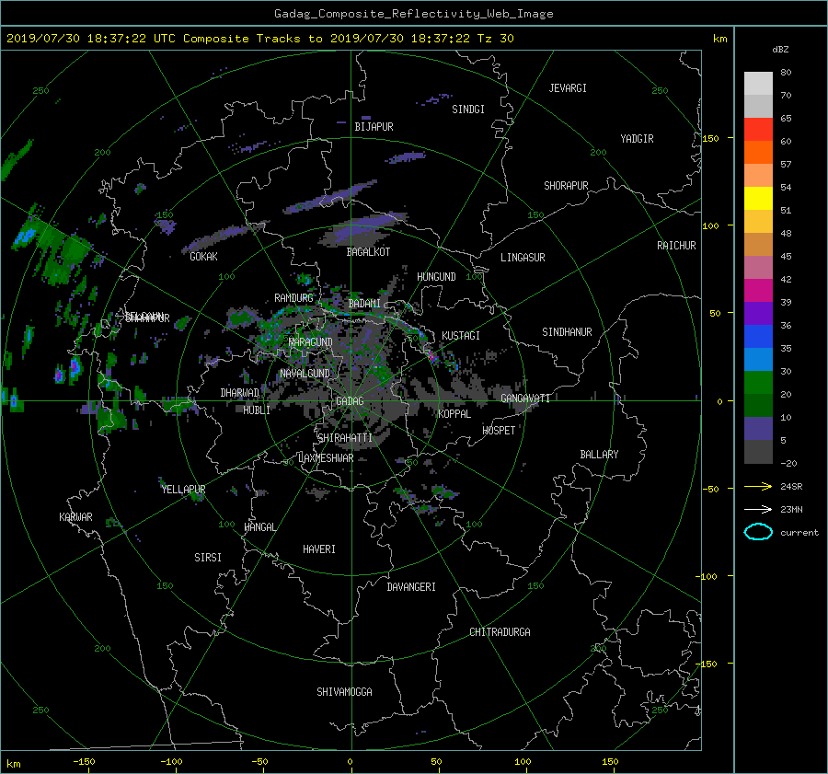Screen dimensions: 828x774
Task: Click the -150 km mark on bottom axis
Action: (84, 762)
